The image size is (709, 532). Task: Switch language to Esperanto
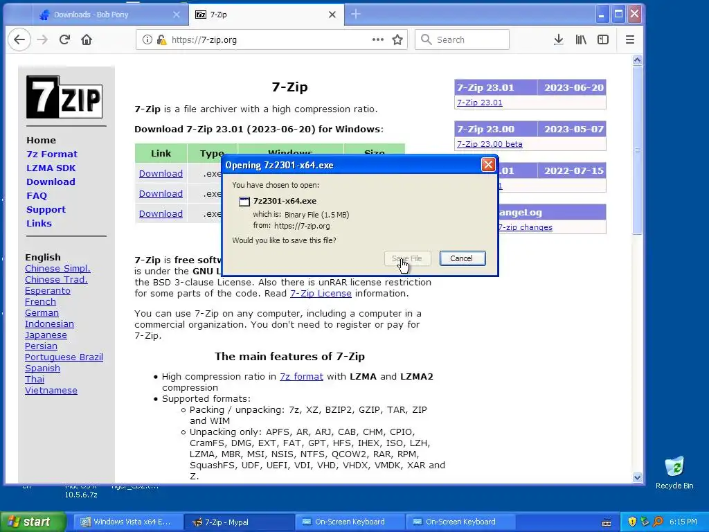click(48, 290)
